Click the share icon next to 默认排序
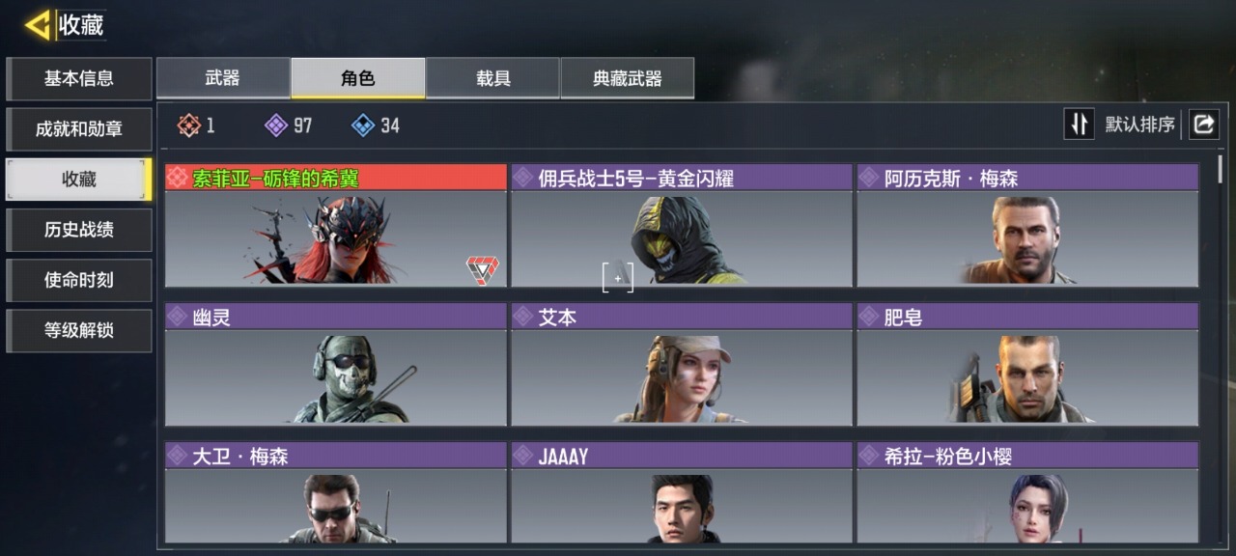 (x=1204, y=125)
